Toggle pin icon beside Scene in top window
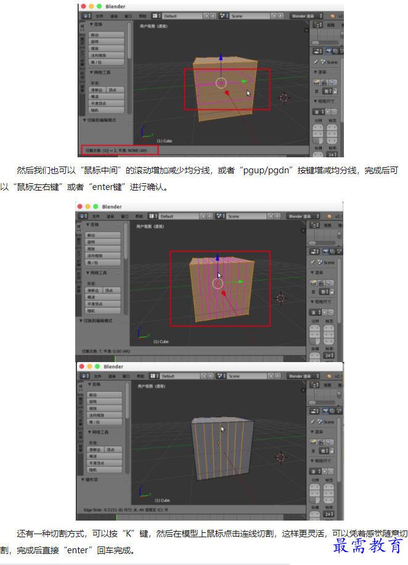 (316, 62)
